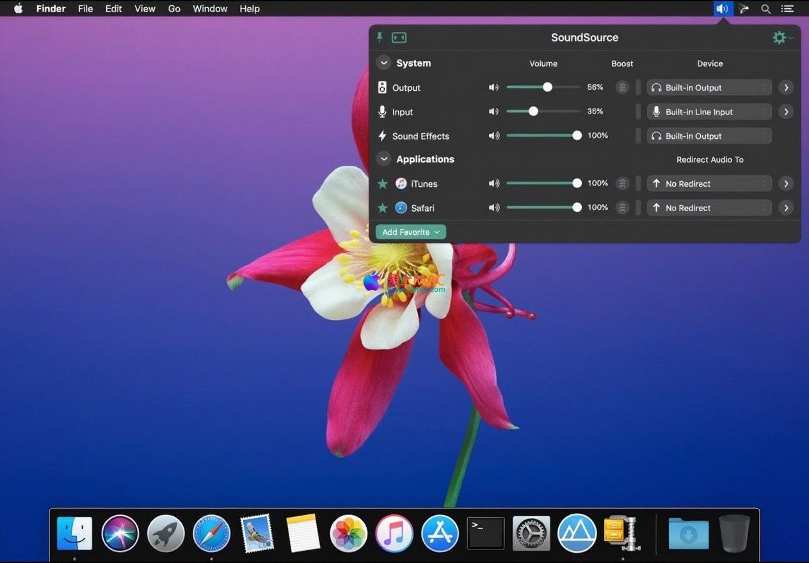This screenshot has height=563, width=809.
Task: Open the SoundSource settings gear menu
Action: (780, 38)
